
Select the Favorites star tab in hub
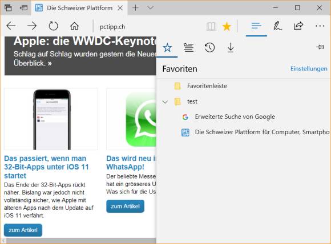pyautogui.click(x=167, y=48)
